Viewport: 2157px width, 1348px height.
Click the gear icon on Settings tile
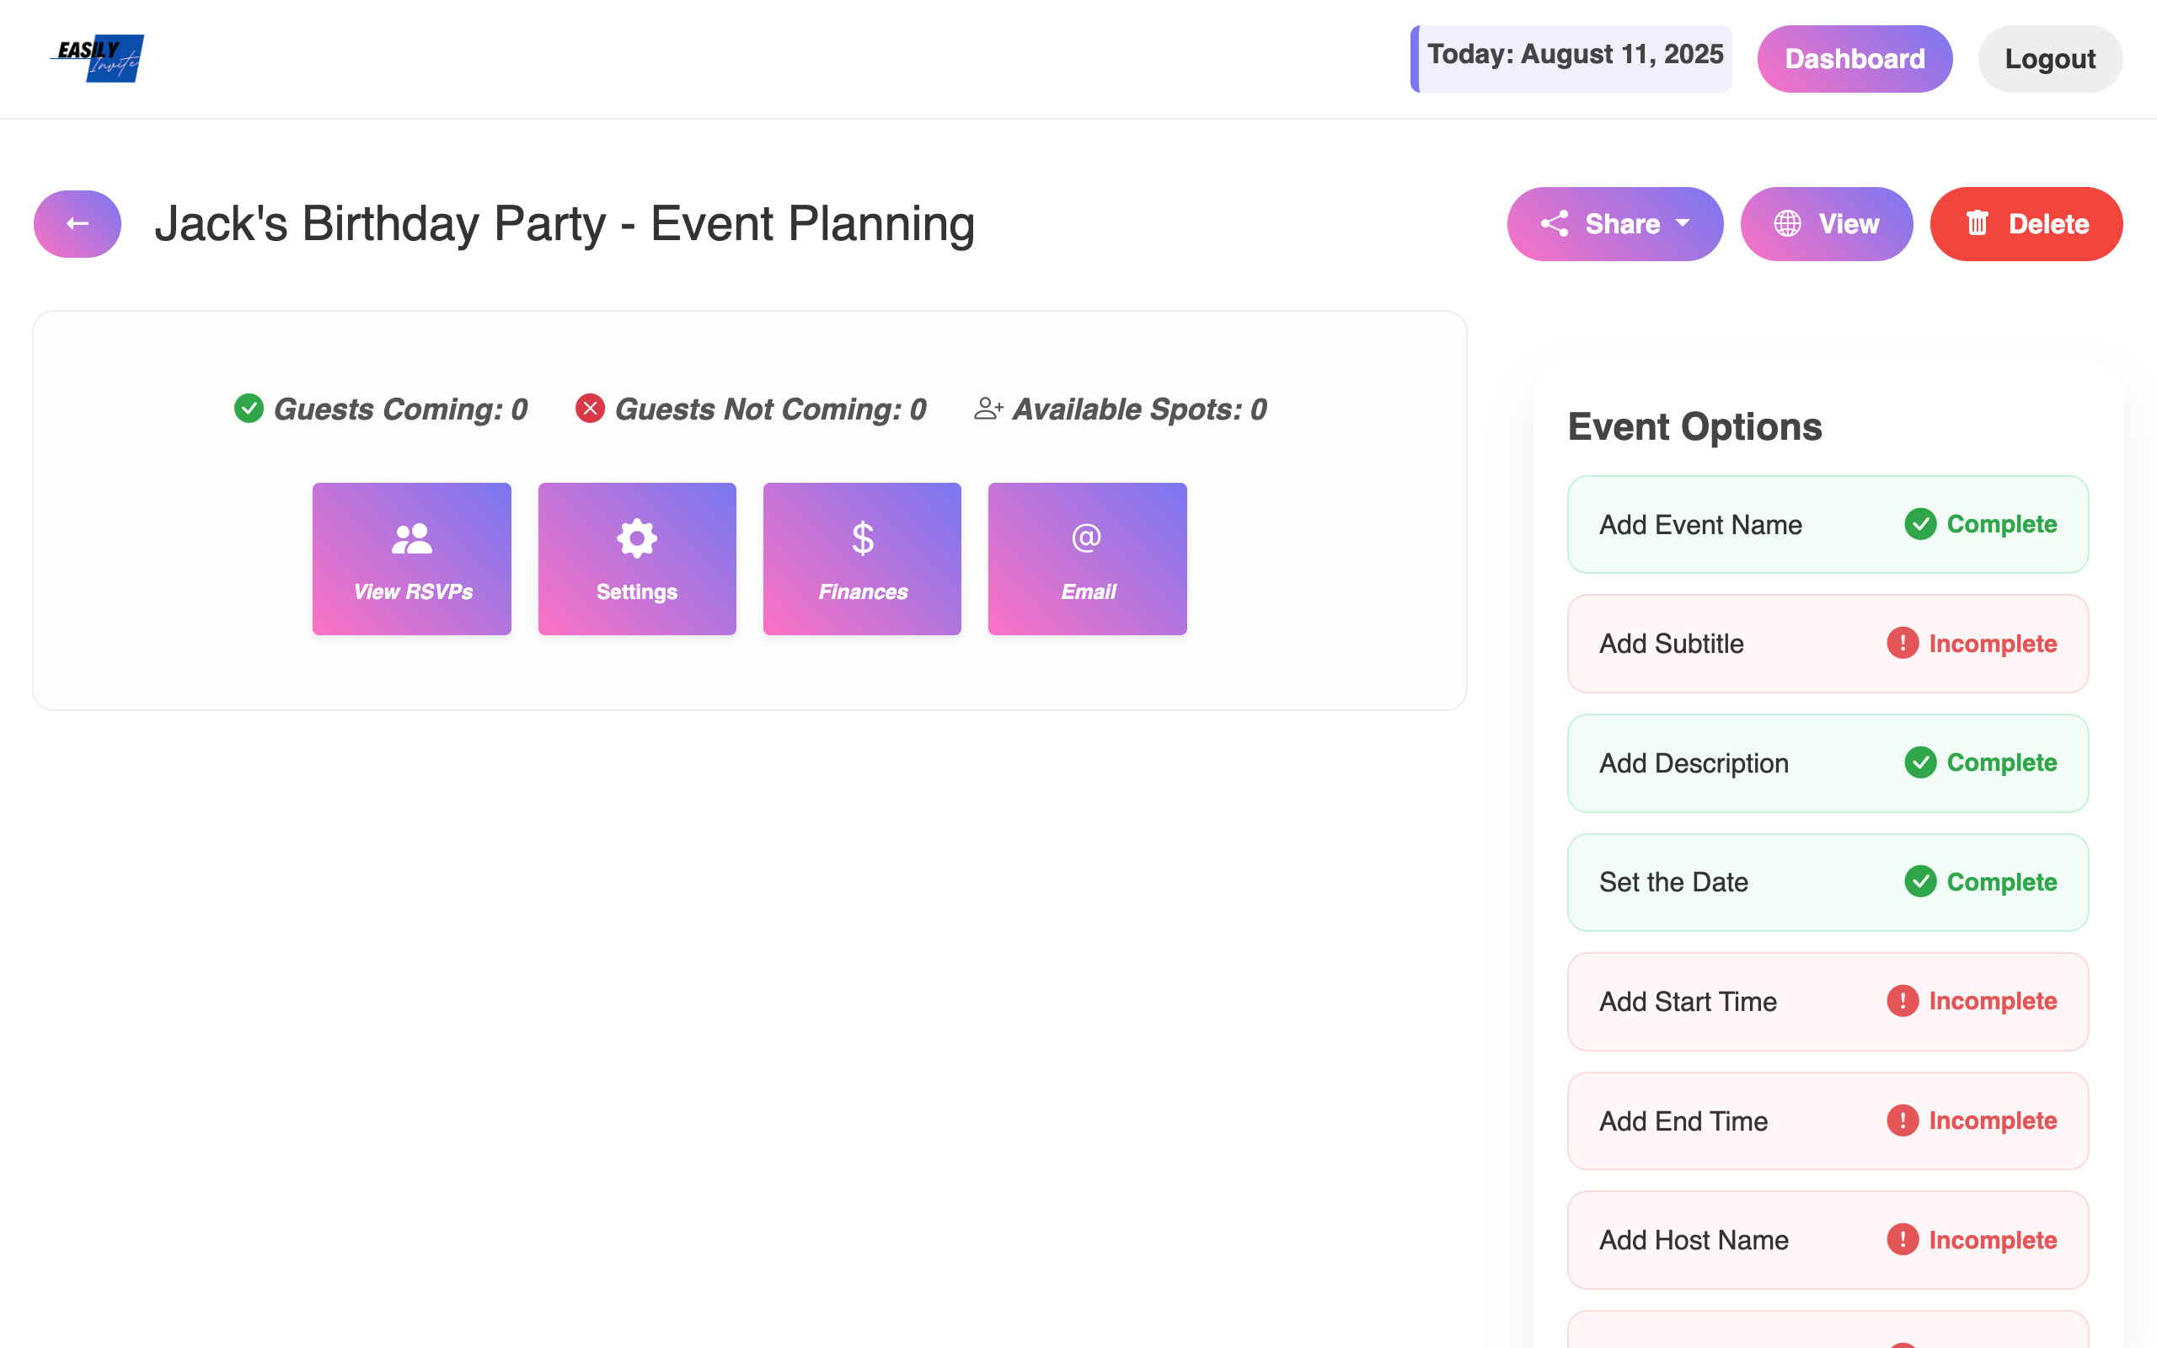[637, 538]
